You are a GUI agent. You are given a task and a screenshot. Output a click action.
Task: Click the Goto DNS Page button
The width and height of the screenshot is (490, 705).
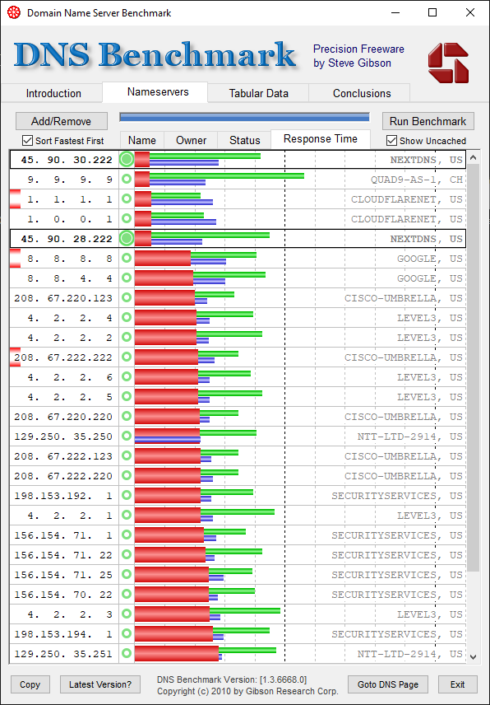[388, 684]
